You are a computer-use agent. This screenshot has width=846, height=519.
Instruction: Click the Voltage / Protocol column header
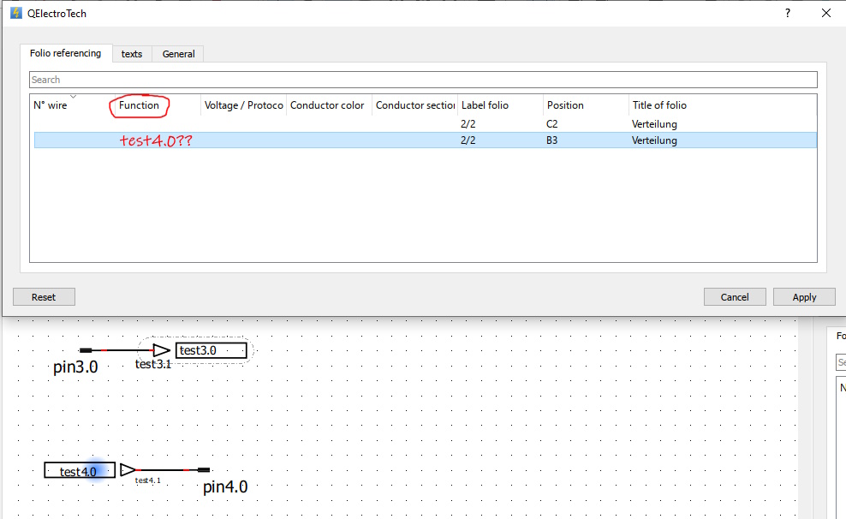(243, 105)
